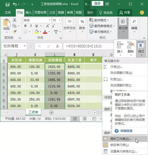The image size is (148, 155).
Task: Cut selection with the scissors icon
Action: (15, 20)
